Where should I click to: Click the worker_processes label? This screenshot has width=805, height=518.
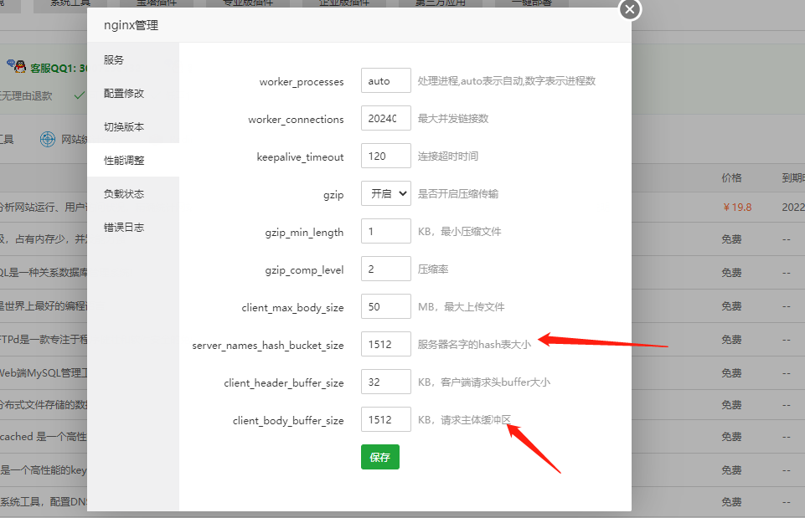pyautogui.click(x=302, y=82)
